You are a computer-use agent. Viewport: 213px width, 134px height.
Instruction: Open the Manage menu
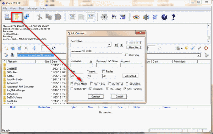(x=32, y=9)
